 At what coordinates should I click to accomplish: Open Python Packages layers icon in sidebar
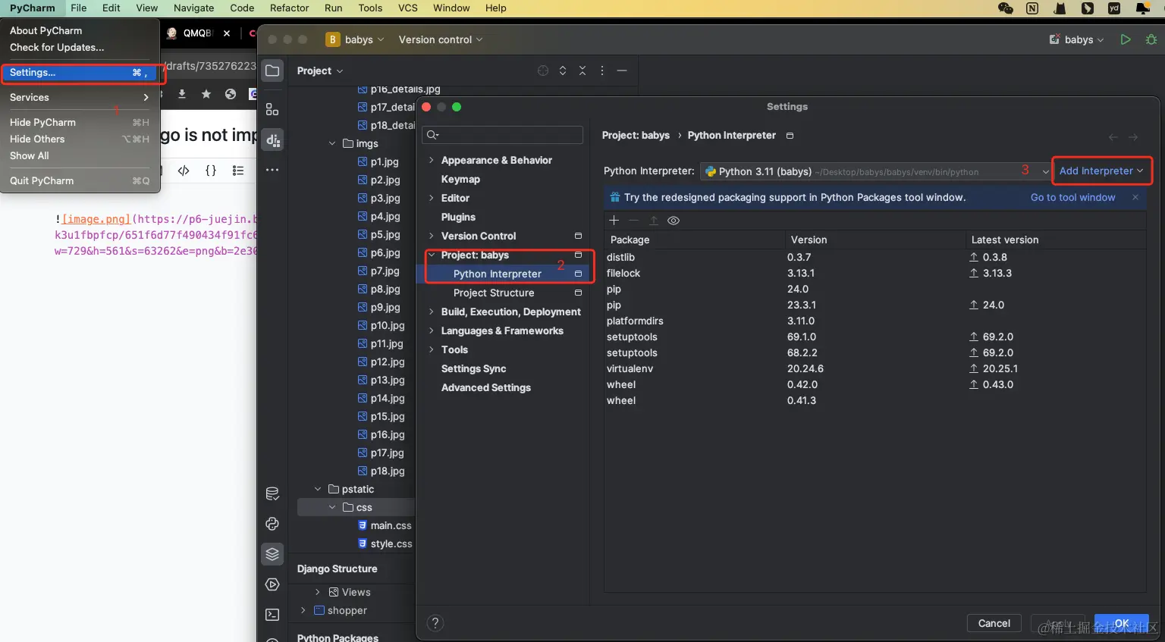pos(272,554)
